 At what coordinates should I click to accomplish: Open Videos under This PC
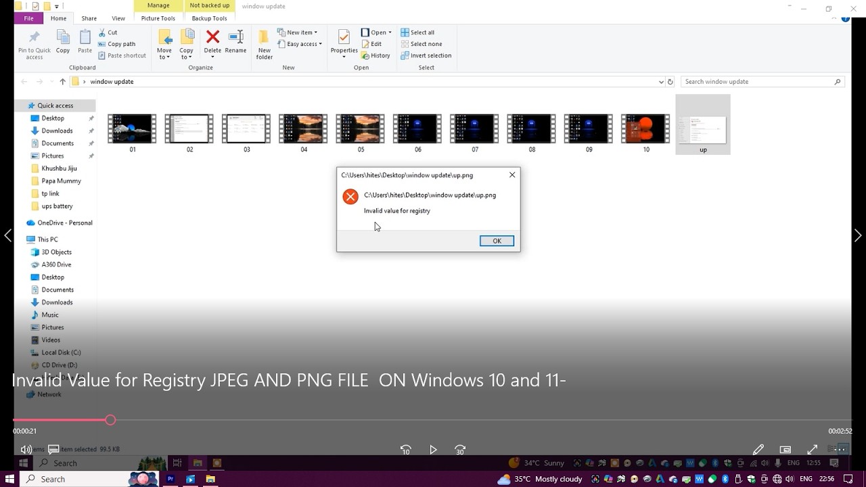51,340
